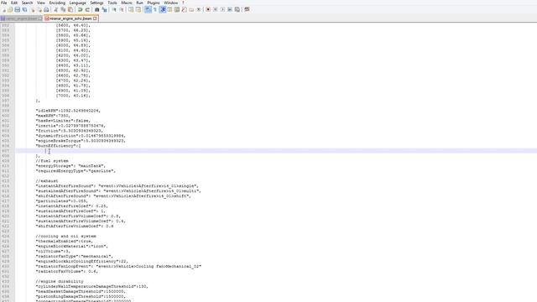This screenshot has height=302, width=537.
Task: Save the current recorded macro icon
Action: click(237, 9)
